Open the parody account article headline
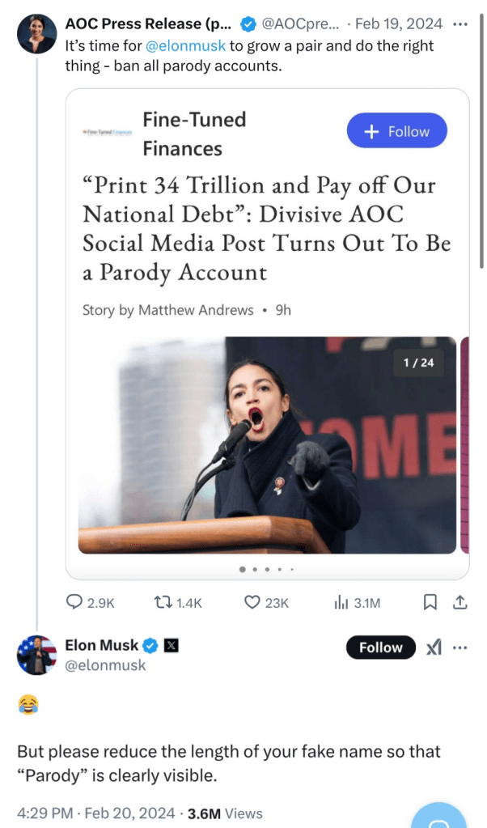Screen dimensions: 487x828 click(x=266, y=228)
